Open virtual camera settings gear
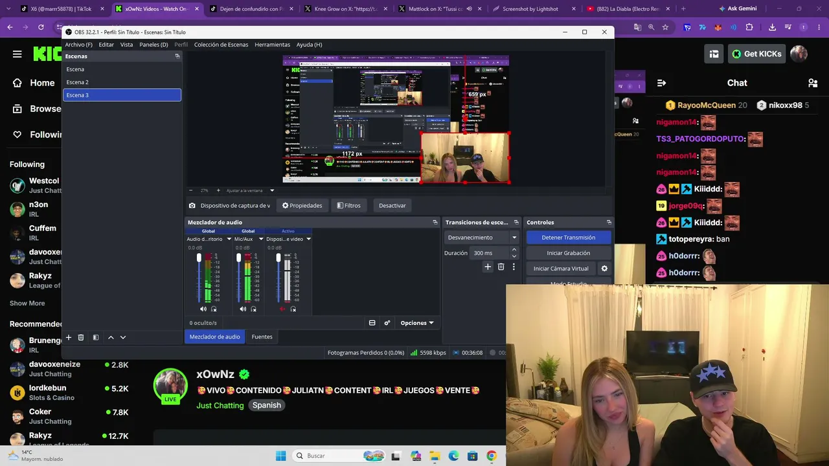 [604, 269]
